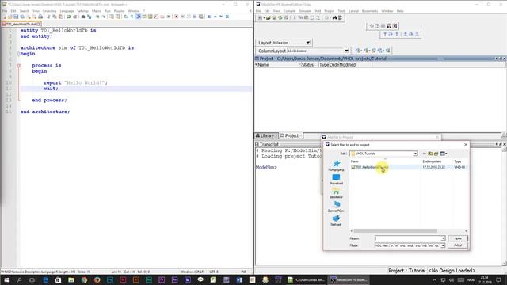
Task: Switch to the Library tab in ModelSim
Action: tap(266, 135)
